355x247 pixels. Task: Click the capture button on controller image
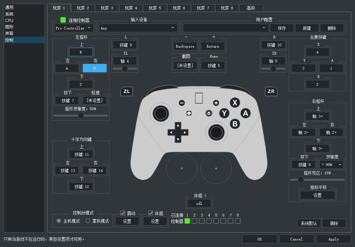tap(189, 113)
